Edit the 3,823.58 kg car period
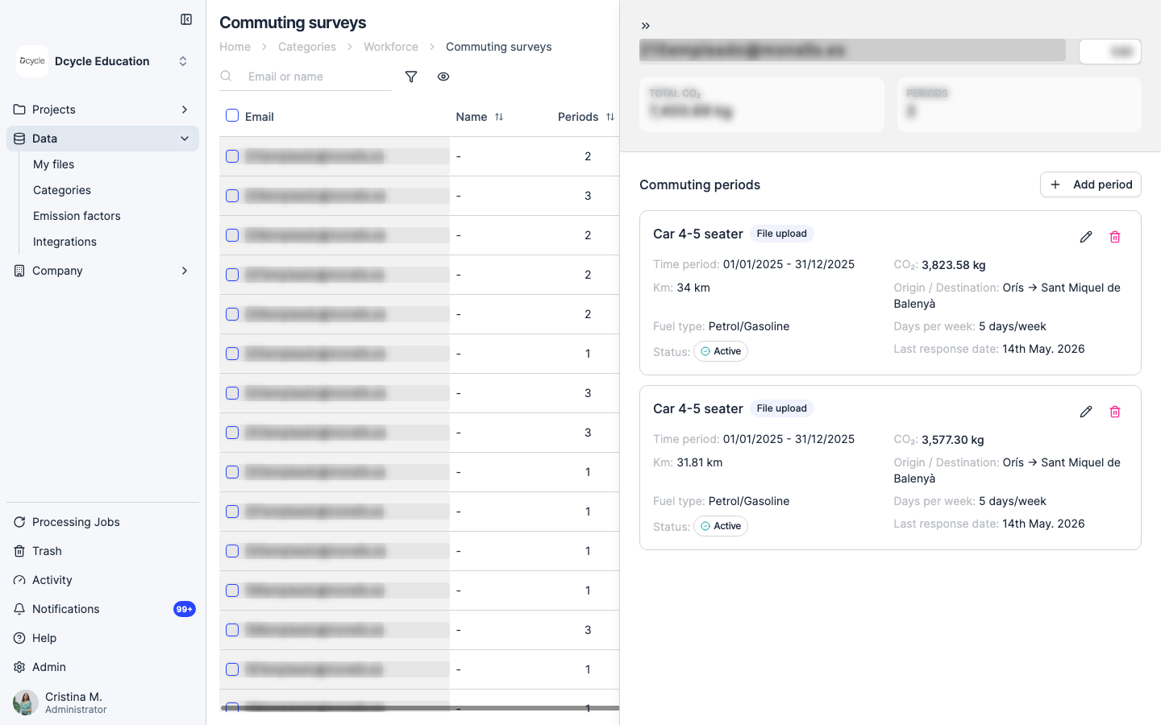Screen dimensions: 1161x725 tap(1086, 237)
